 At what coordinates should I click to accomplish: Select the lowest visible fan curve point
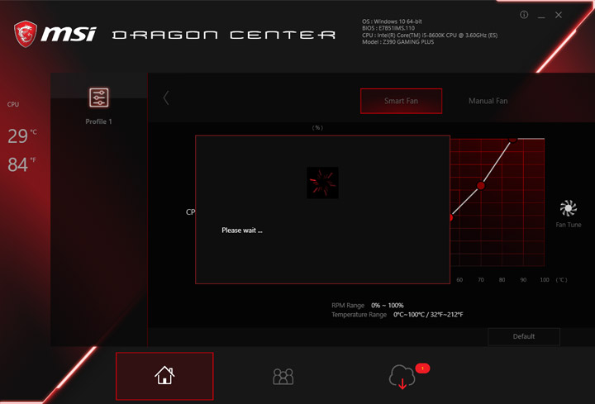[x=451, y=217]
